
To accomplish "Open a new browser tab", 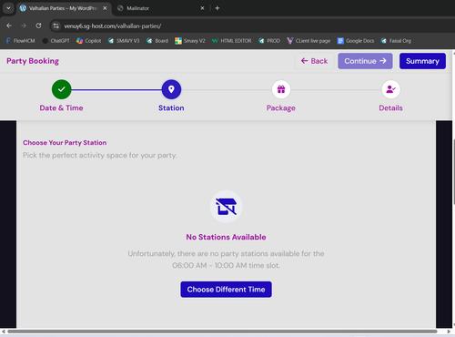I will click(217, 8).
